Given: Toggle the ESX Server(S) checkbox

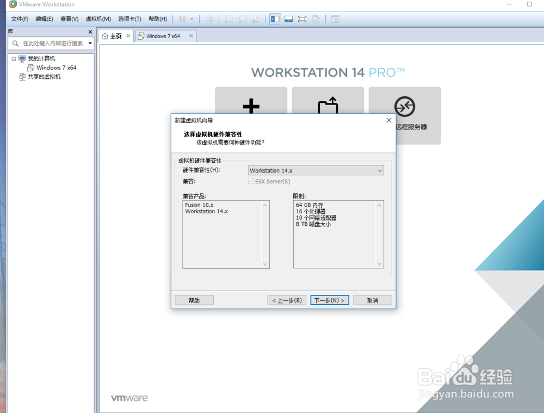Looking at the screenshot, I should [251, 181].
